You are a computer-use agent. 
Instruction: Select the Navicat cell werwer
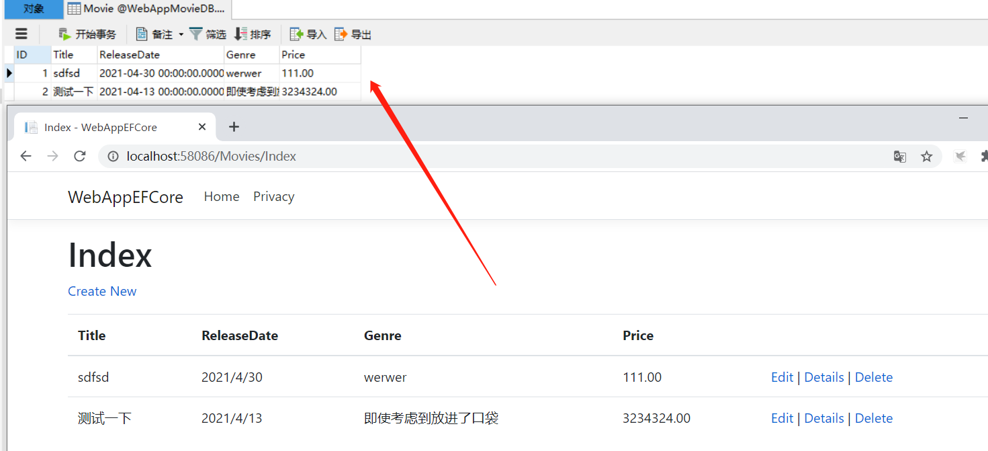point(252,73)
